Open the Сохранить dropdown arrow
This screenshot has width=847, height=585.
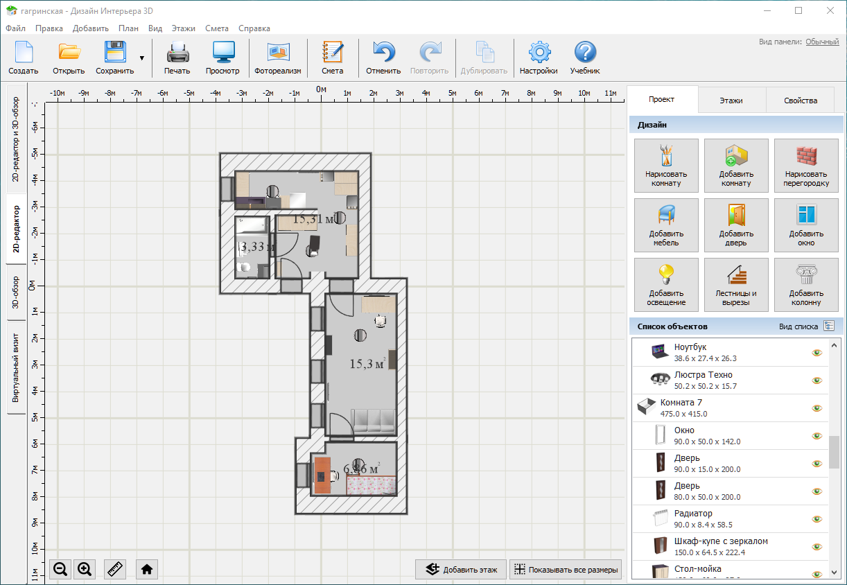coord(142,58)
